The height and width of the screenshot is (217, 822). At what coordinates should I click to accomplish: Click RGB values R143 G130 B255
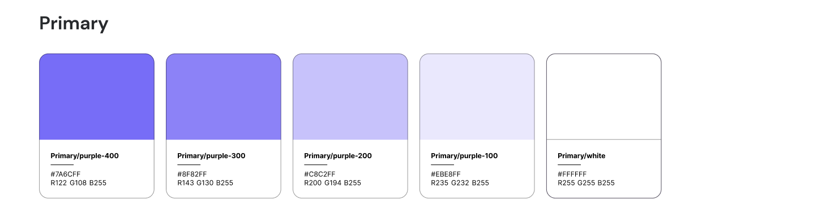click(x=205, y=183)
